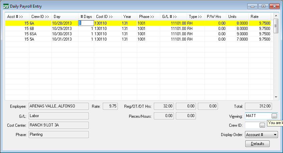The image size is (283, 153).
Task: Click the Crew ID >> column header
Action: pos(40,16)
